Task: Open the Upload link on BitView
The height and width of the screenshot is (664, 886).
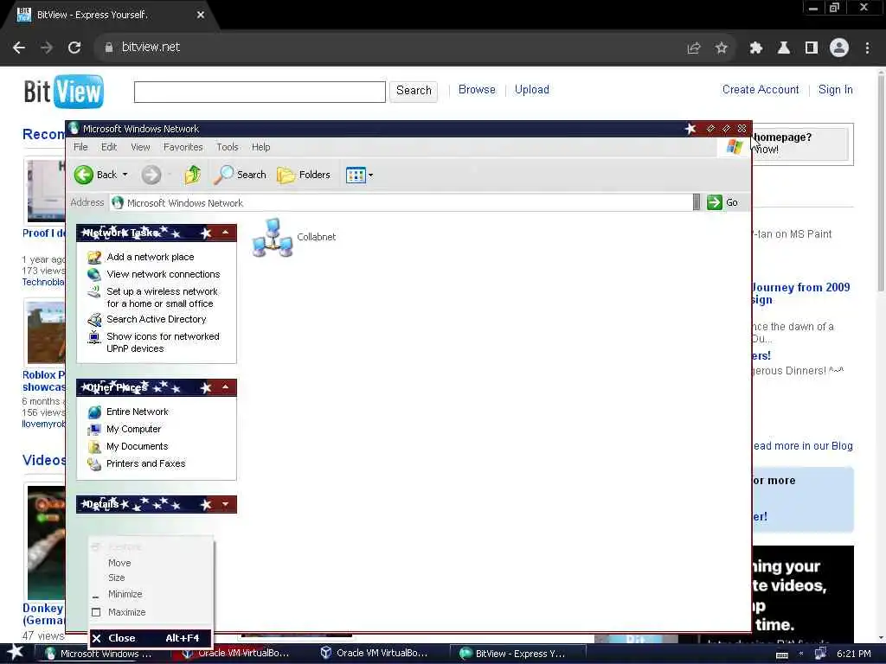Action: 532,90
